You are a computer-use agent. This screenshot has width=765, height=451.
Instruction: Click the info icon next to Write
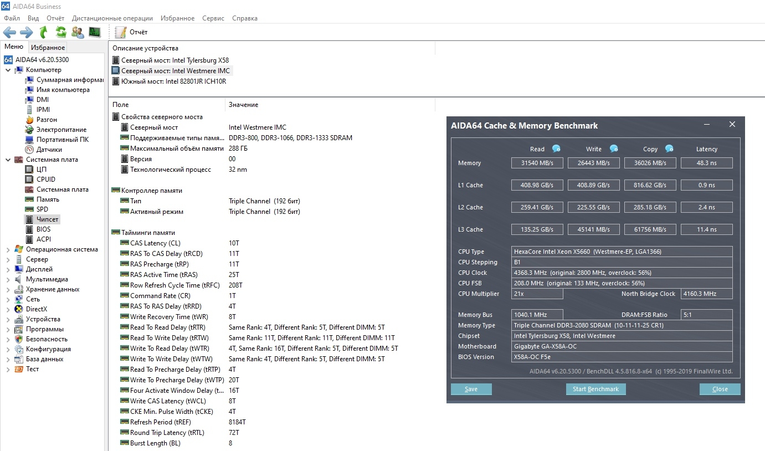(614, 148)
